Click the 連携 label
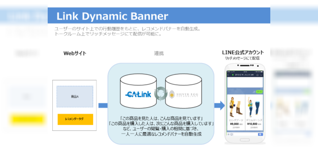 click(159, 53)
